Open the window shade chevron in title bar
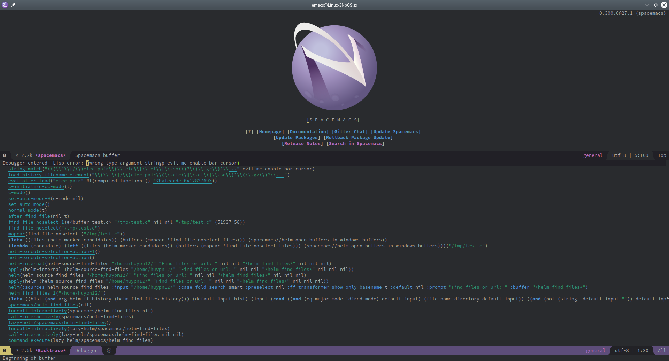Viewport: 669px width, 361px height. click(647, 5)
